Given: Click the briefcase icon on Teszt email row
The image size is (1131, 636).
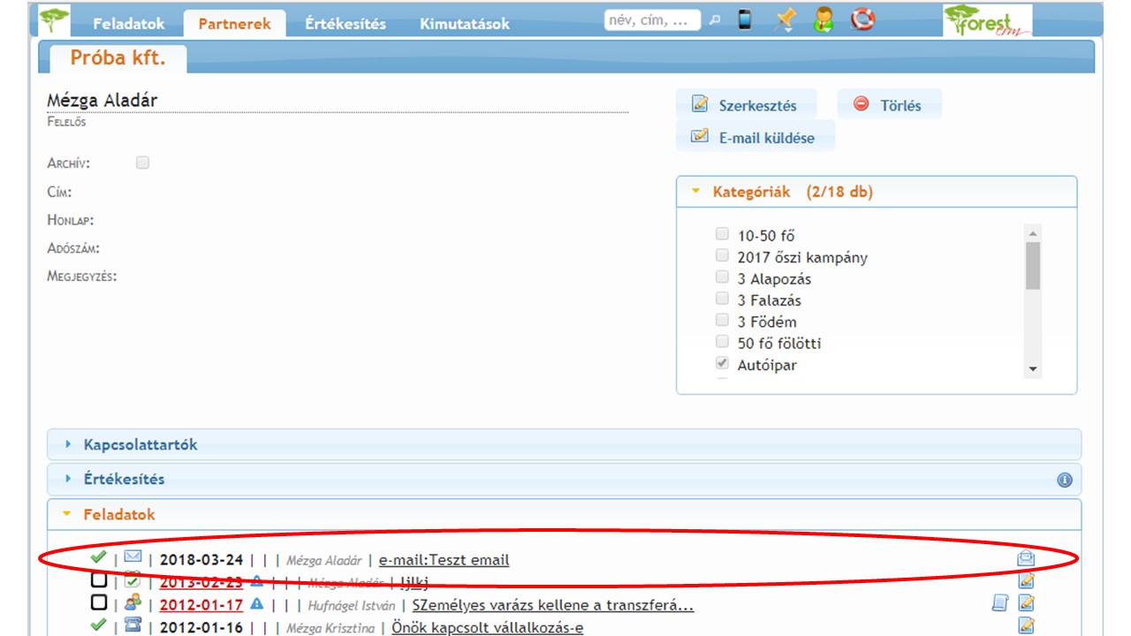Looking at the screenshot, I should tap(1026, 558).
